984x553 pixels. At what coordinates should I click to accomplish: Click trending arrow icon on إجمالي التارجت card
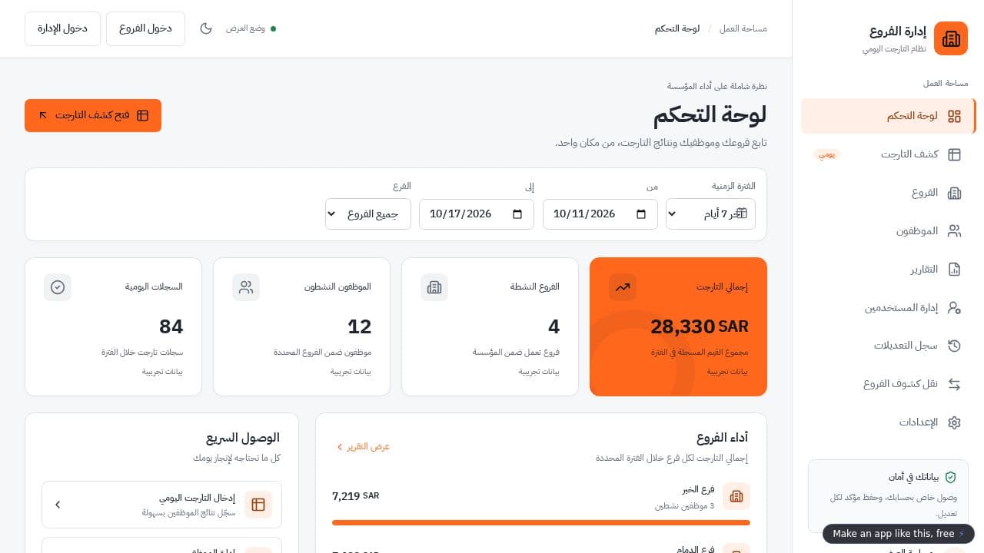click(623, 287)
